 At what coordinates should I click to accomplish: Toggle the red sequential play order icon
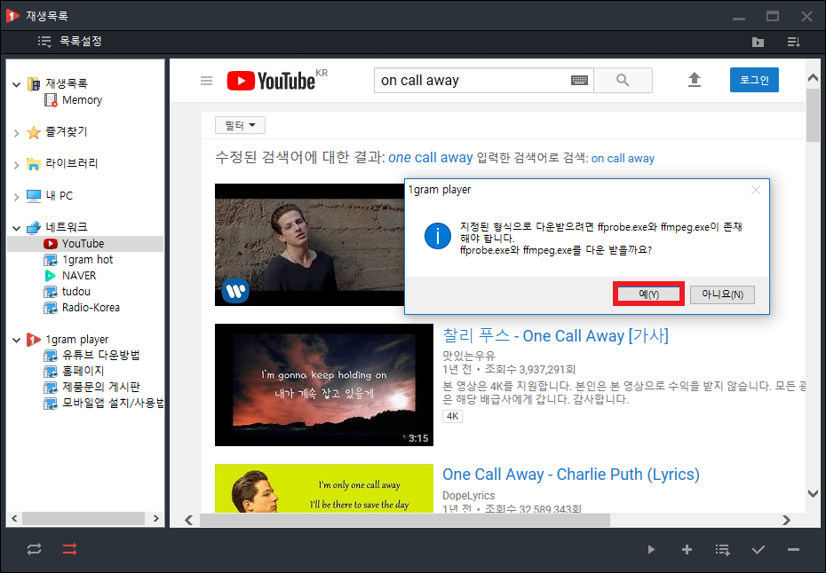click(x=69, y=549)
